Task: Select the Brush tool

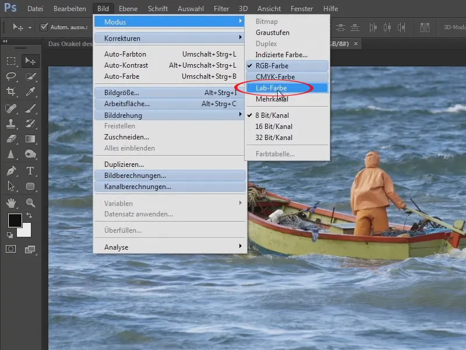Action: 30,108
